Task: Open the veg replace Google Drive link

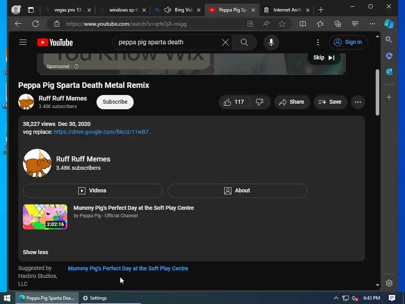Action: pos(103,132)
